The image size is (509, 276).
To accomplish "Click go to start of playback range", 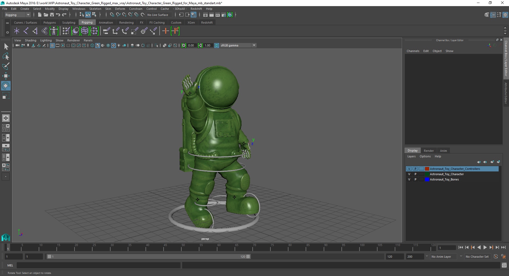I will click(x=460, y=247).
